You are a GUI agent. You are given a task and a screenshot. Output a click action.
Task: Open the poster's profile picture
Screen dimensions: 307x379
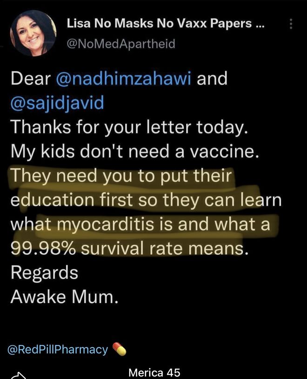pyautogui.click(x=33, y=34)
